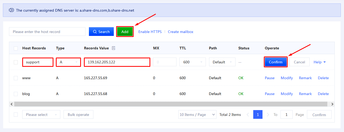Open the Help dropdown menu
The image size is (344, 132).
[320, 62]
